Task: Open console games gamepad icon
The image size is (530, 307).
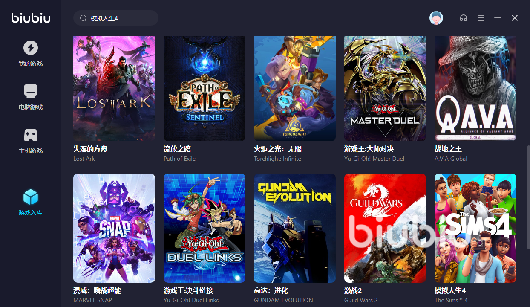Action: click(30, 135)
